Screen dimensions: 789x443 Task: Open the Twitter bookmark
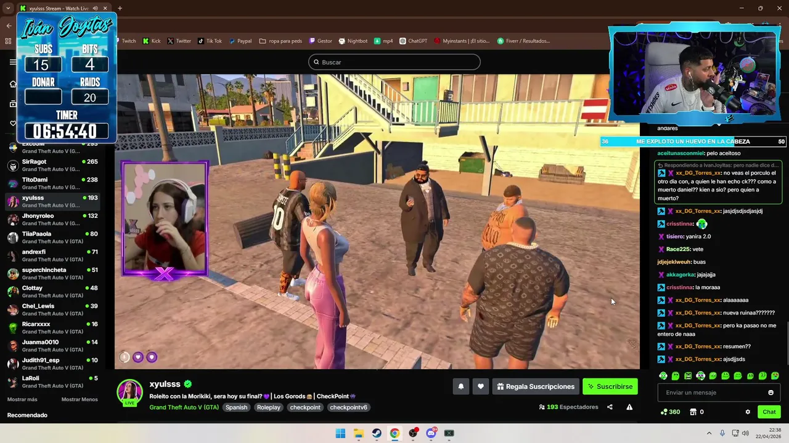179,41
